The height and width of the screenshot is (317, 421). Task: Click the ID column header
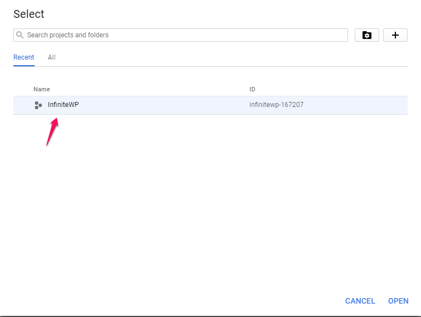[252, 89]
